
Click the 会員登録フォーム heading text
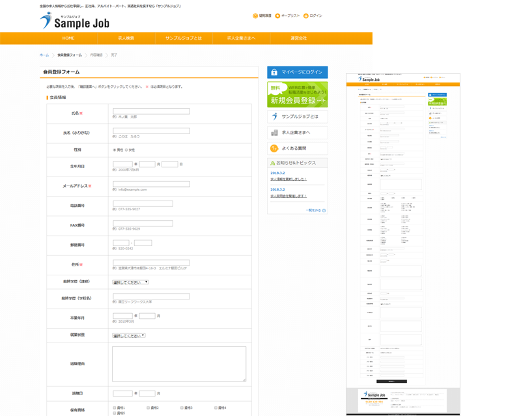click(x=61, y=72)
